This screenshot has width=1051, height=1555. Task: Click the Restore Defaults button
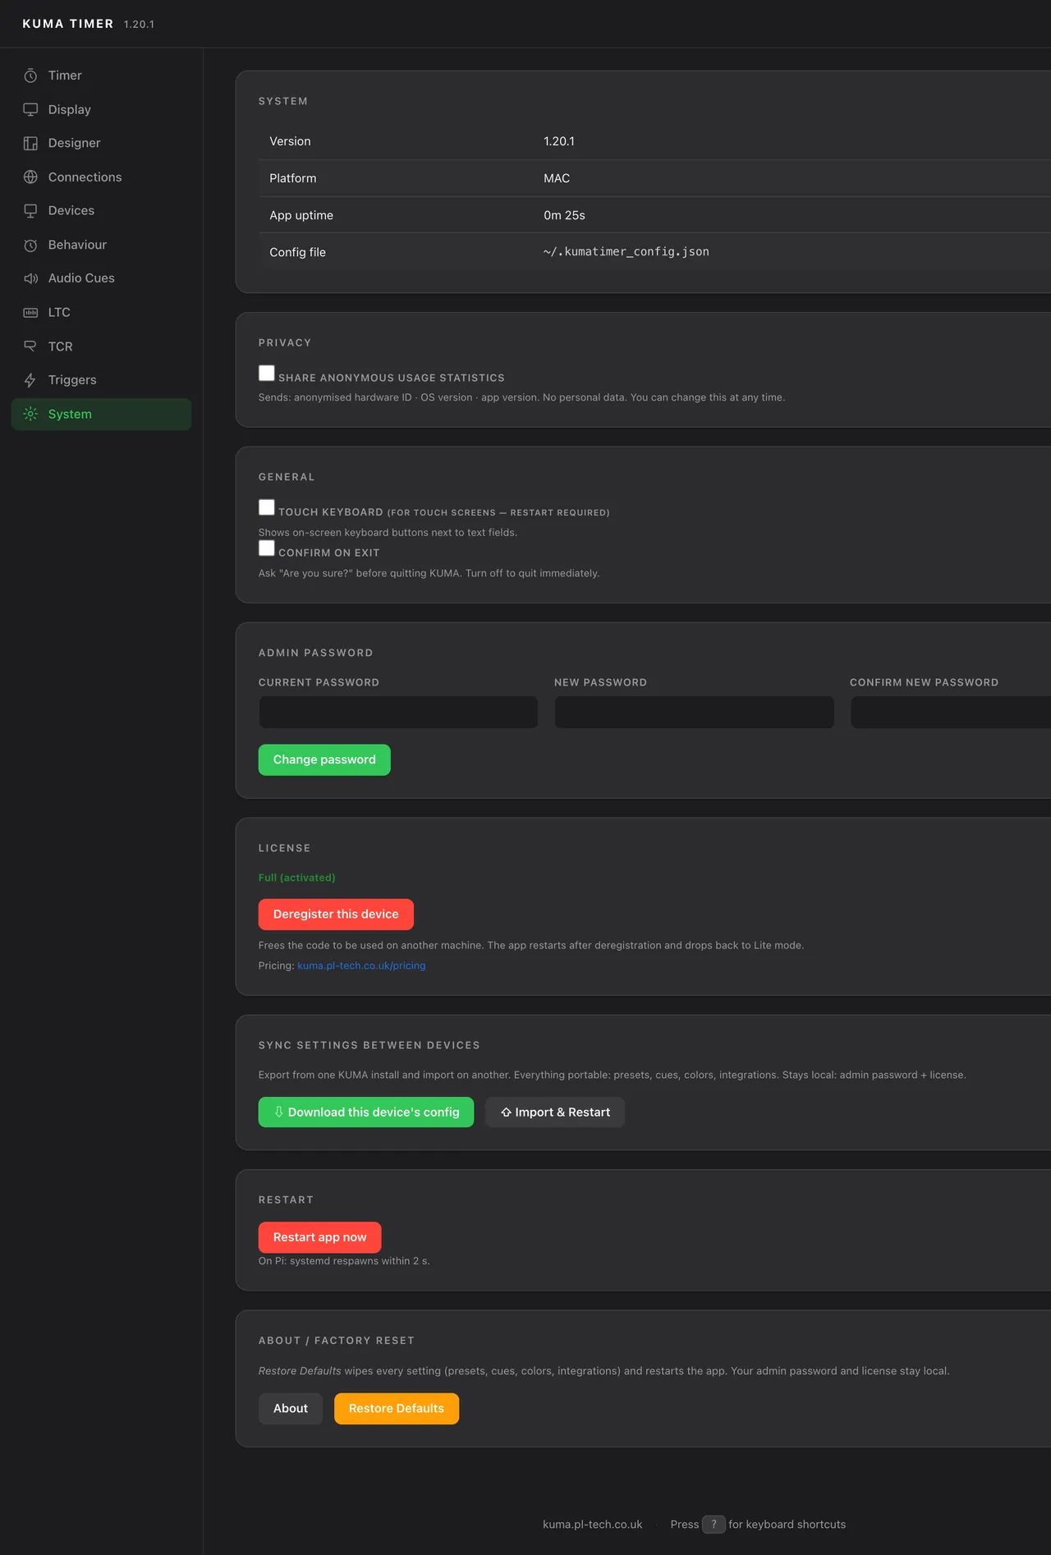[x=397, y=1409]
